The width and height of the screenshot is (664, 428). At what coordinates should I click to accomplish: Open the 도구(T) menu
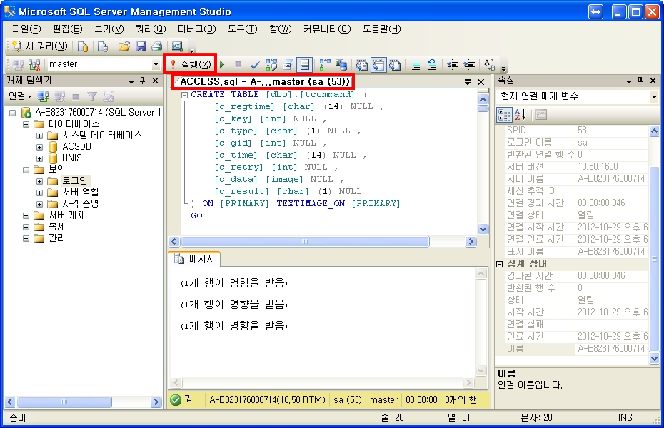[242, 29]
